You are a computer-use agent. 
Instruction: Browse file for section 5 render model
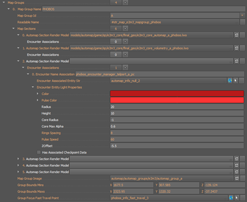(236, 172)
